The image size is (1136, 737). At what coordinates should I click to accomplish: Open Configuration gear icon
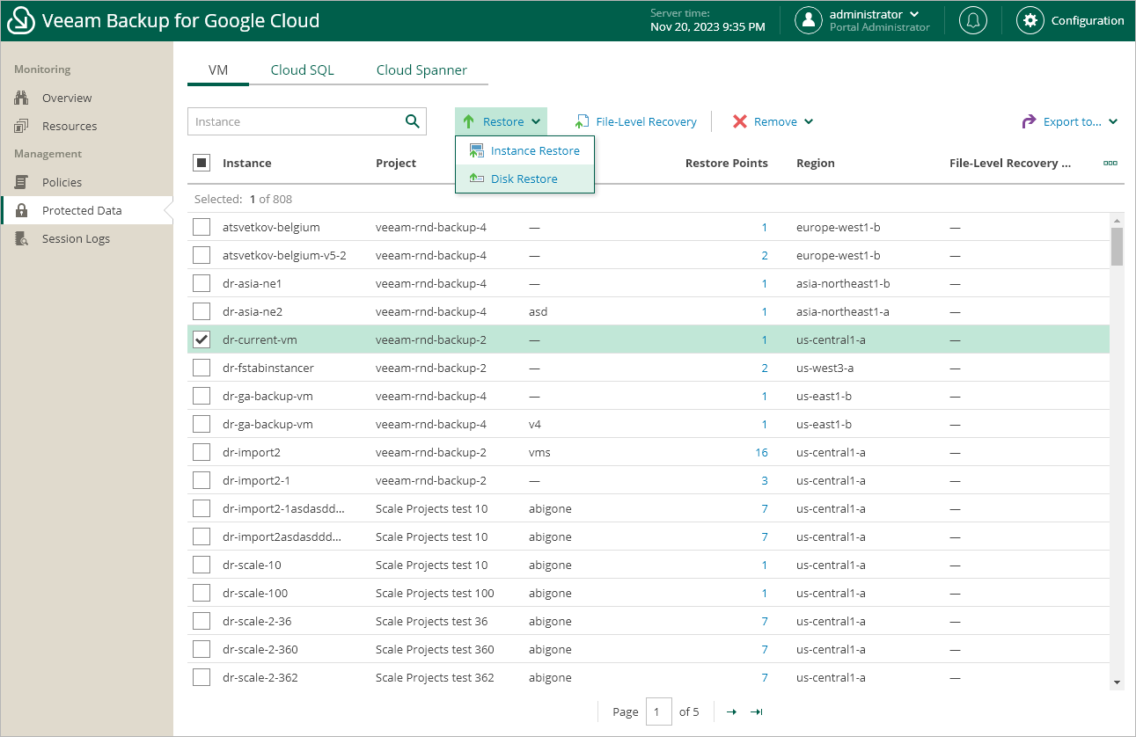tap(1030, 21)
